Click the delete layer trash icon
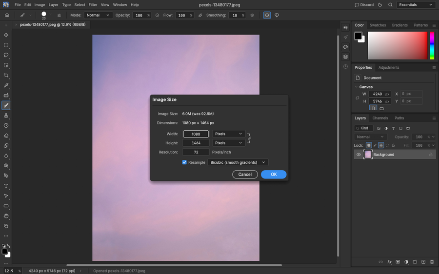 click(x=432, y=262)
